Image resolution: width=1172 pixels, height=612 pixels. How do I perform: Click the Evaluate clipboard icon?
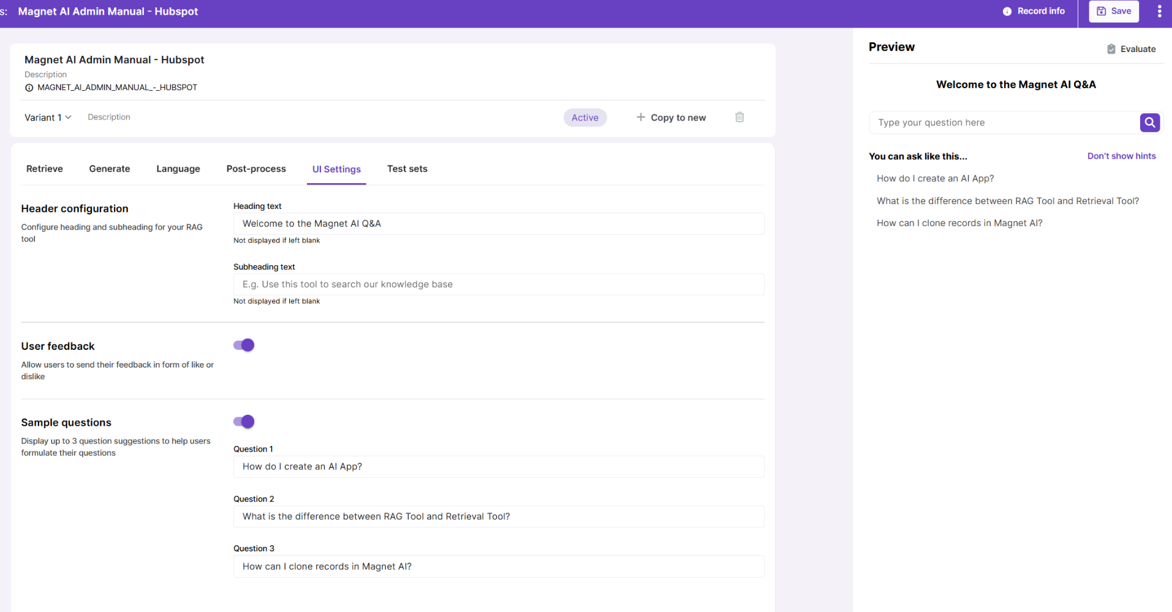tap(1111, 49)
